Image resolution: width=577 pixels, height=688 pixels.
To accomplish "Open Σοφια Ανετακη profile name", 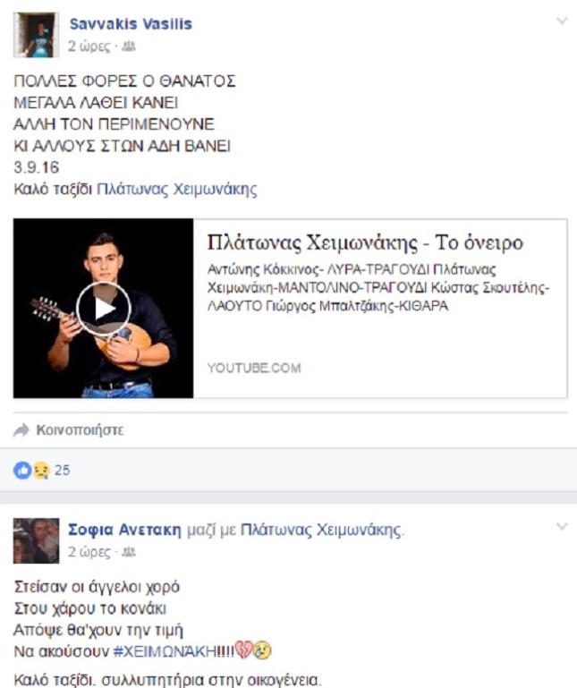I will (x=124, y=530).
